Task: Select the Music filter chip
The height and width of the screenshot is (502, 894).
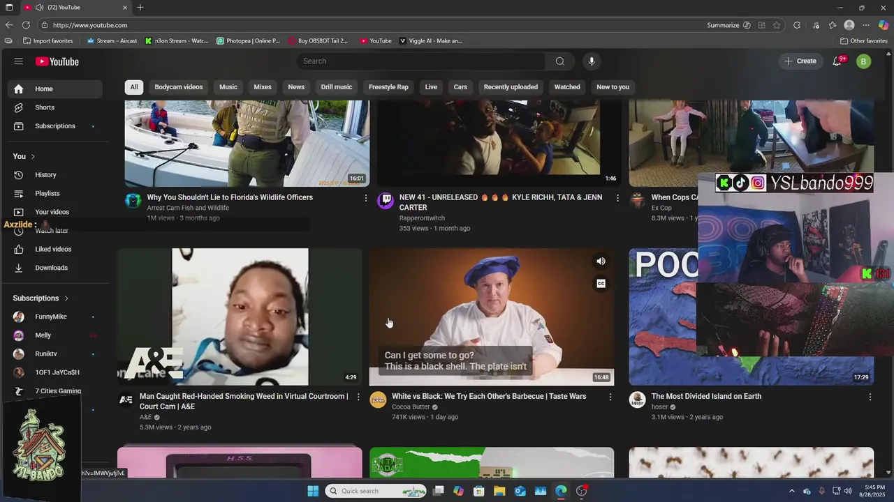Action: 228,87
